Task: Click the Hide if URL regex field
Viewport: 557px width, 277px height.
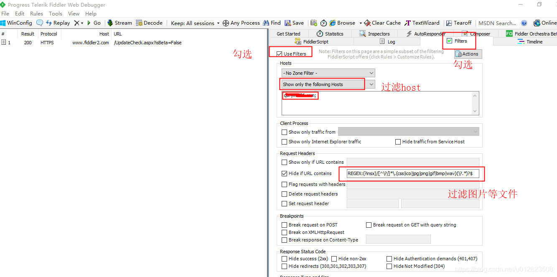Action: point(413,173)
